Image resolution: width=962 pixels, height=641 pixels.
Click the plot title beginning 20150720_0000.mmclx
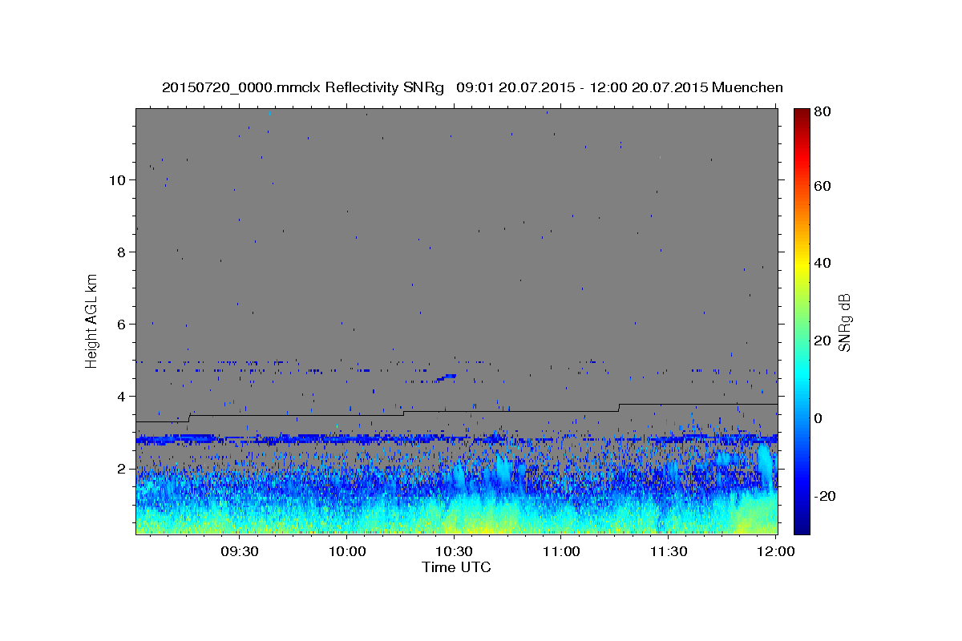(472, 87)
